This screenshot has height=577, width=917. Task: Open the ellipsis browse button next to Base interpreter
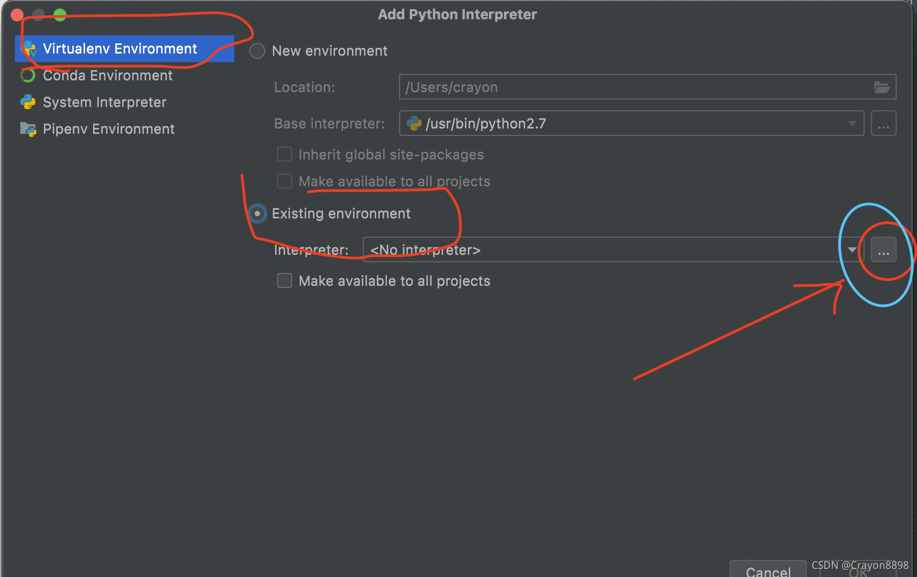pos(883,123)
